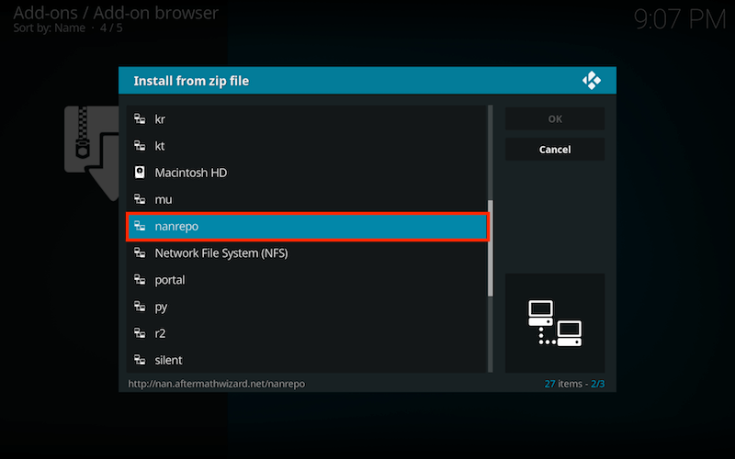735x459 pixels.
Task: Select the silent source
Action: pos(308,360)
